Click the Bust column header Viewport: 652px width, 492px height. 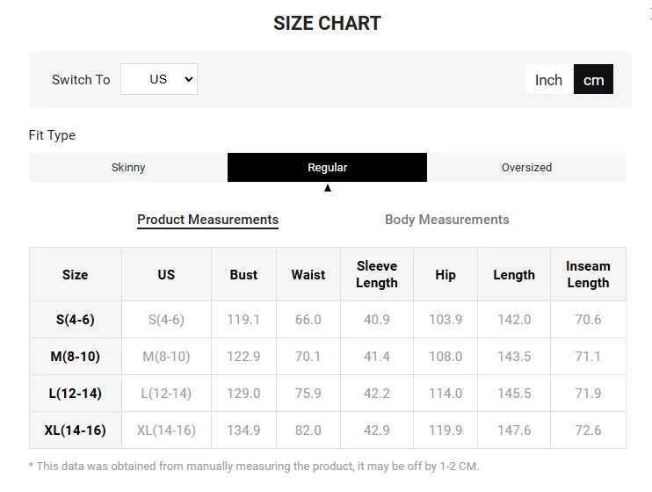(243, 275)
